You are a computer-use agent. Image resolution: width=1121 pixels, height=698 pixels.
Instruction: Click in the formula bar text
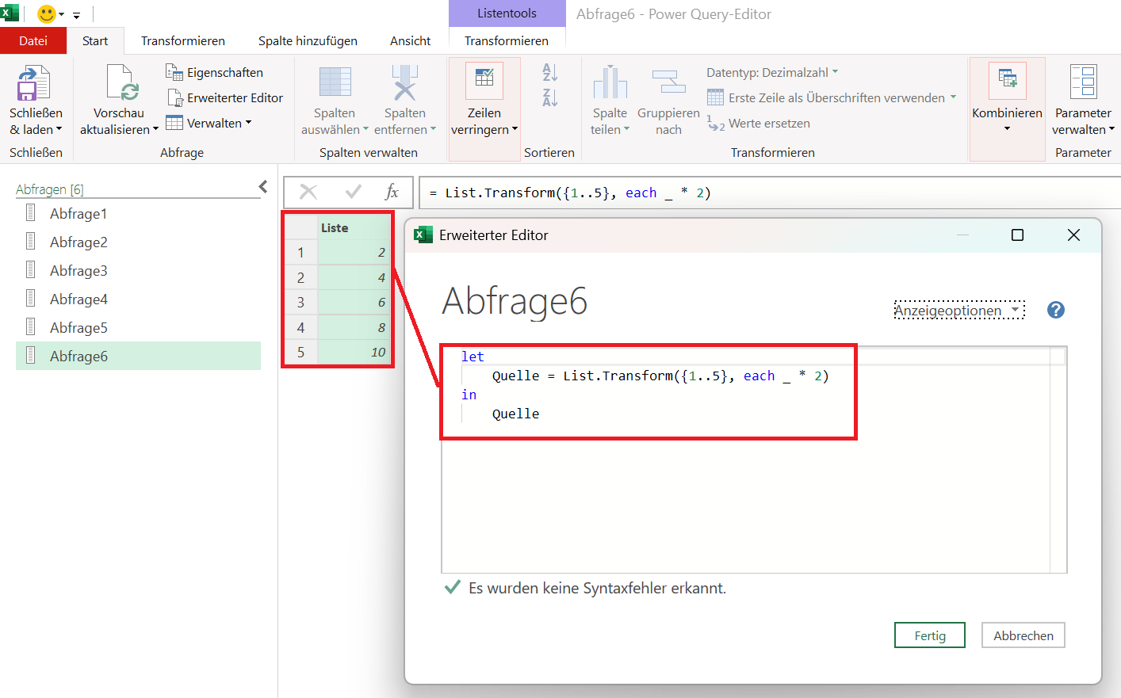569,193
